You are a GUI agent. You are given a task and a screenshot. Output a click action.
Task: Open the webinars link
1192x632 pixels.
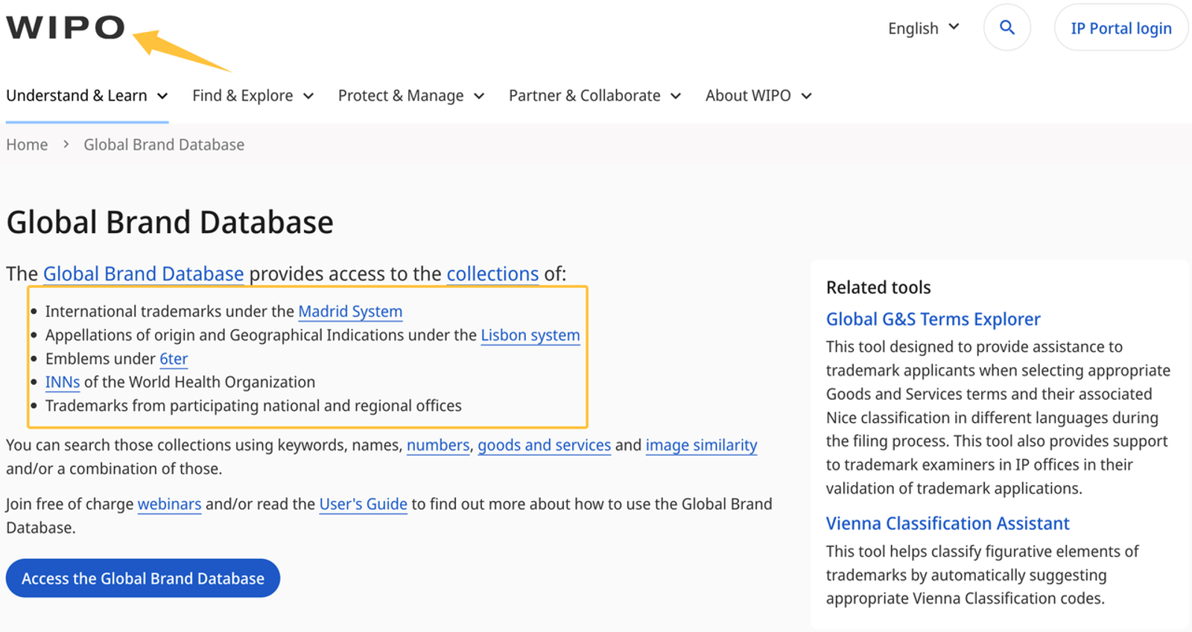169,504
